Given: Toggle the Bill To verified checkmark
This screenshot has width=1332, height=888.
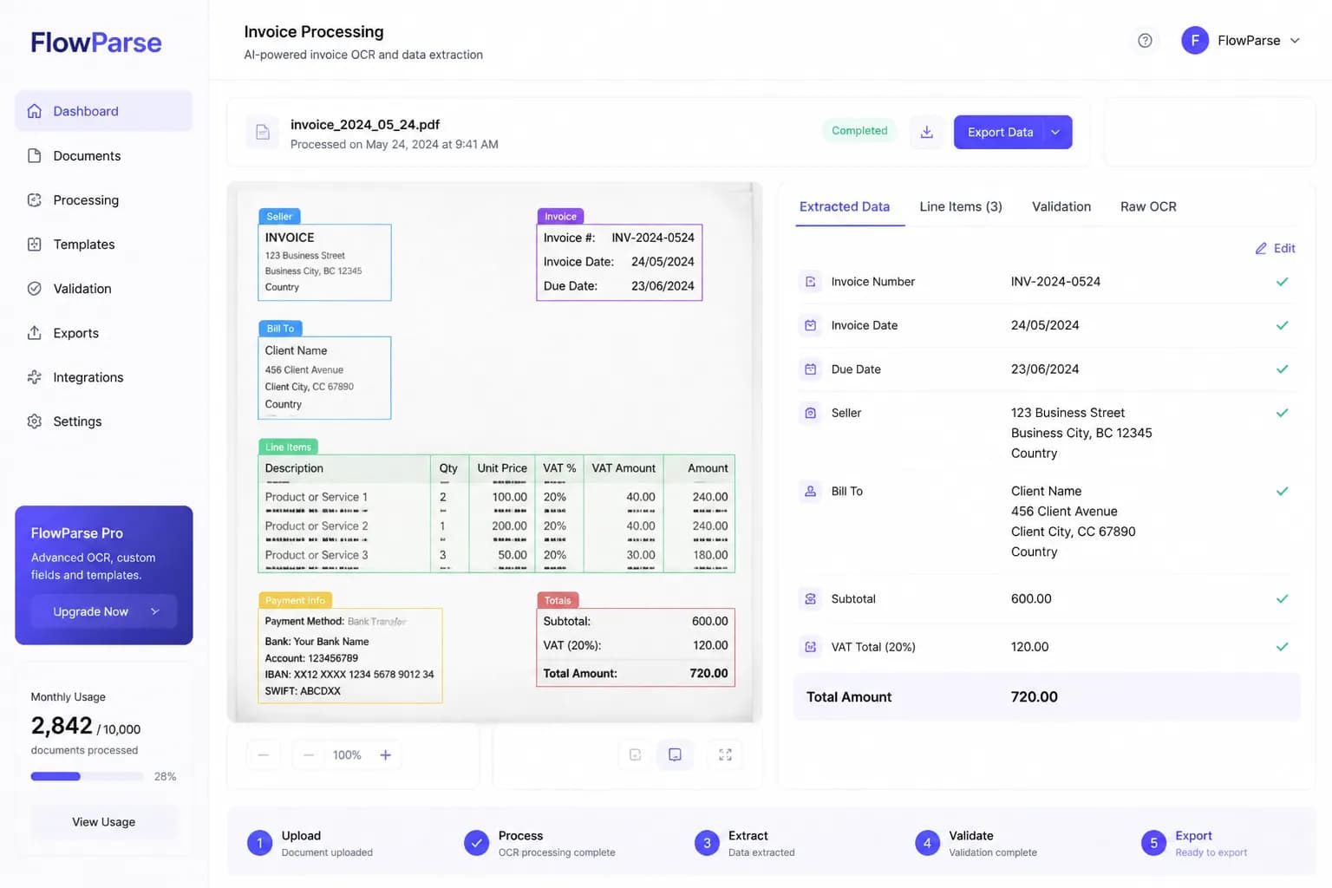Looking at the screenshot, I should coord(1282,492).
